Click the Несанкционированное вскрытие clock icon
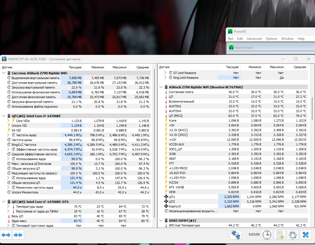This screenshot has height=245, width=315. (x=166, y=211)
